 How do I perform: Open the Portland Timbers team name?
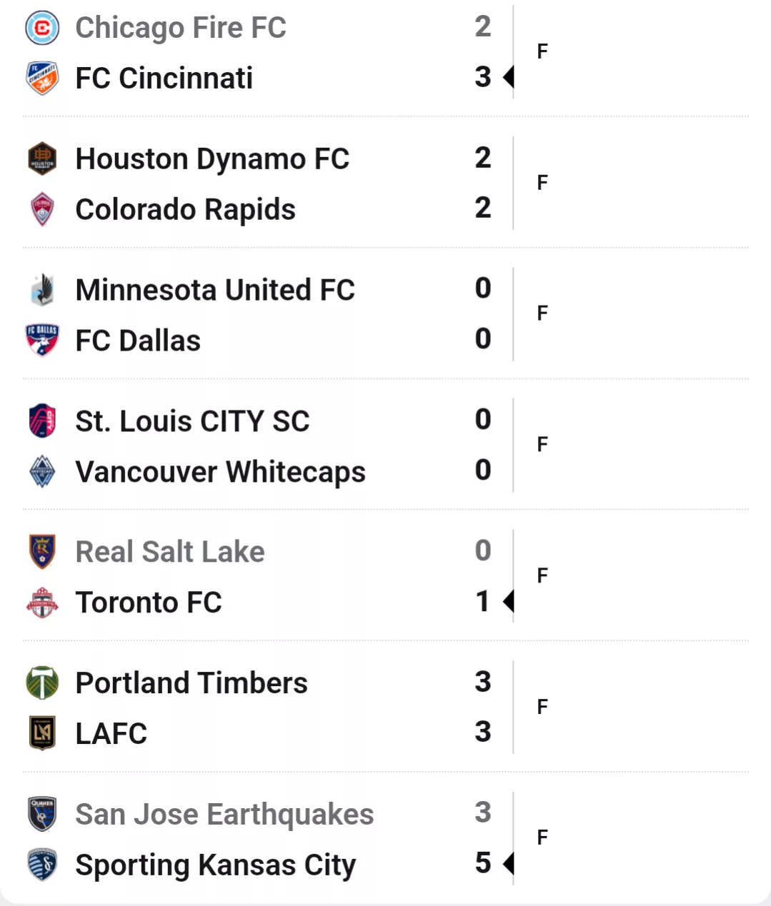pos(191,683)
